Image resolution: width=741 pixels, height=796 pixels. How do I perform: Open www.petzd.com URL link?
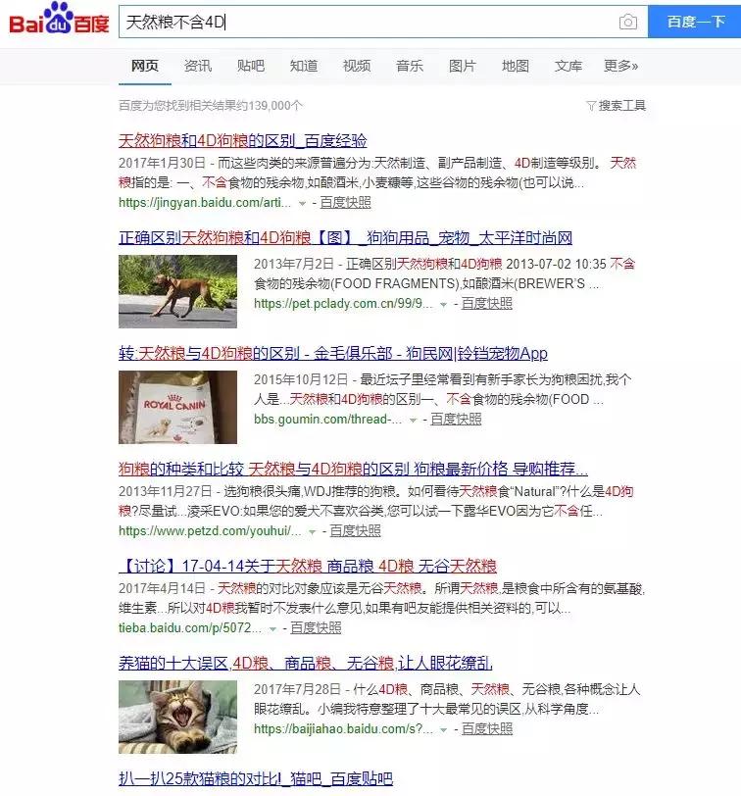pos(210,531)
